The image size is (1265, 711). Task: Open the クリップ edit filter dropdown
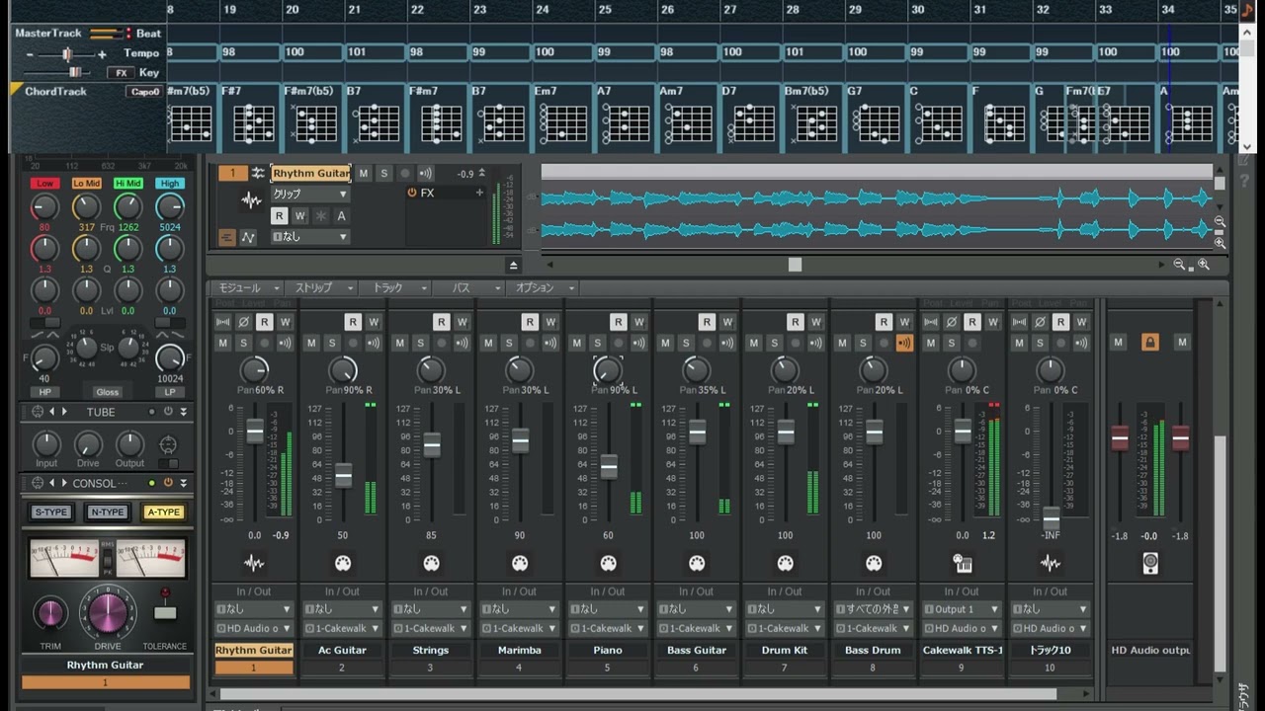[x=309, y=195]
